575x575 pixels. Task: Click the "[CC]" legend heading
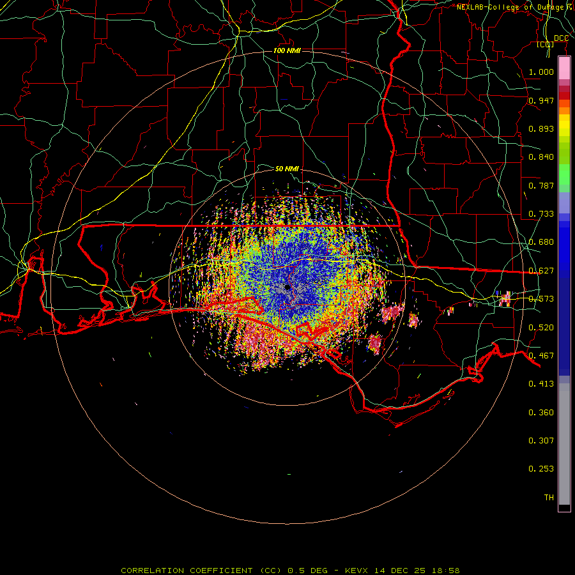[546, 44]
